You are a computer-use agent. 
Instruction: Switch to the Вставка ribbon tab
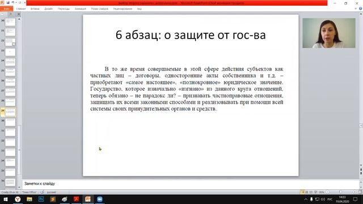[x=35, y=9]
